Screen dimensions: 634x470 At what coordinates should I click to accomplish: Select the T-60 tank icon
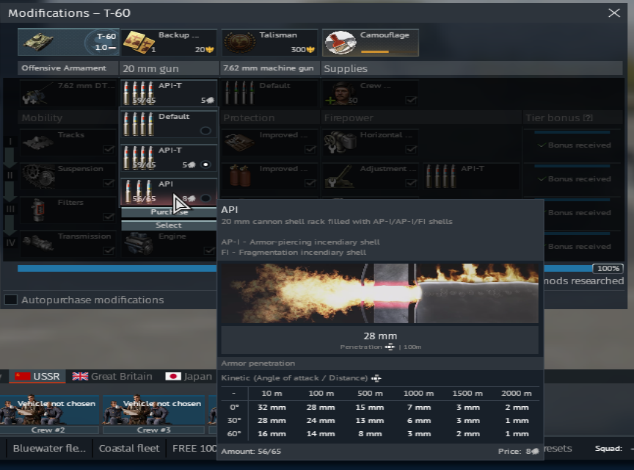[37, 43]
